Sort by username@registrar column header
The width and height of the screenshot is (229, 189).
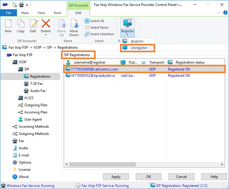(92, 62)
